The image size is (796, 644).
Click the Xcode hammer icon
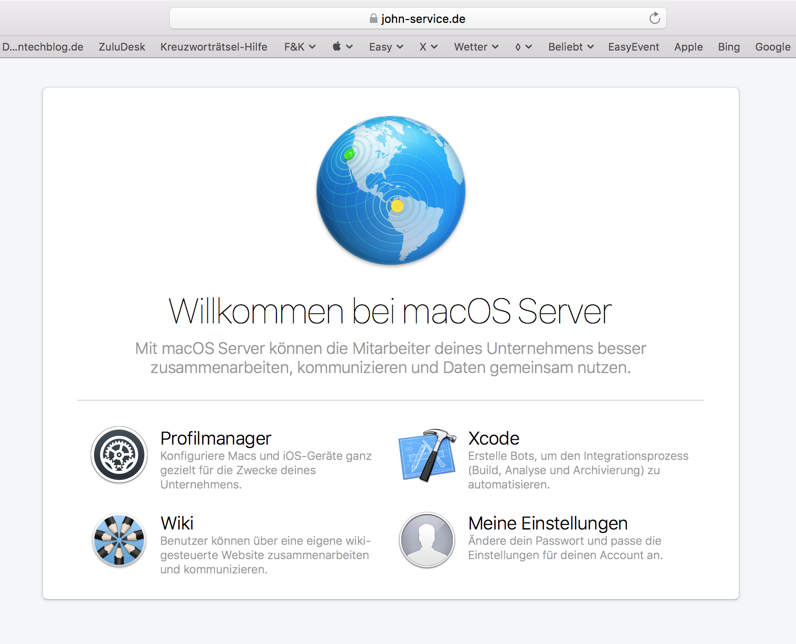click(427, 455)
